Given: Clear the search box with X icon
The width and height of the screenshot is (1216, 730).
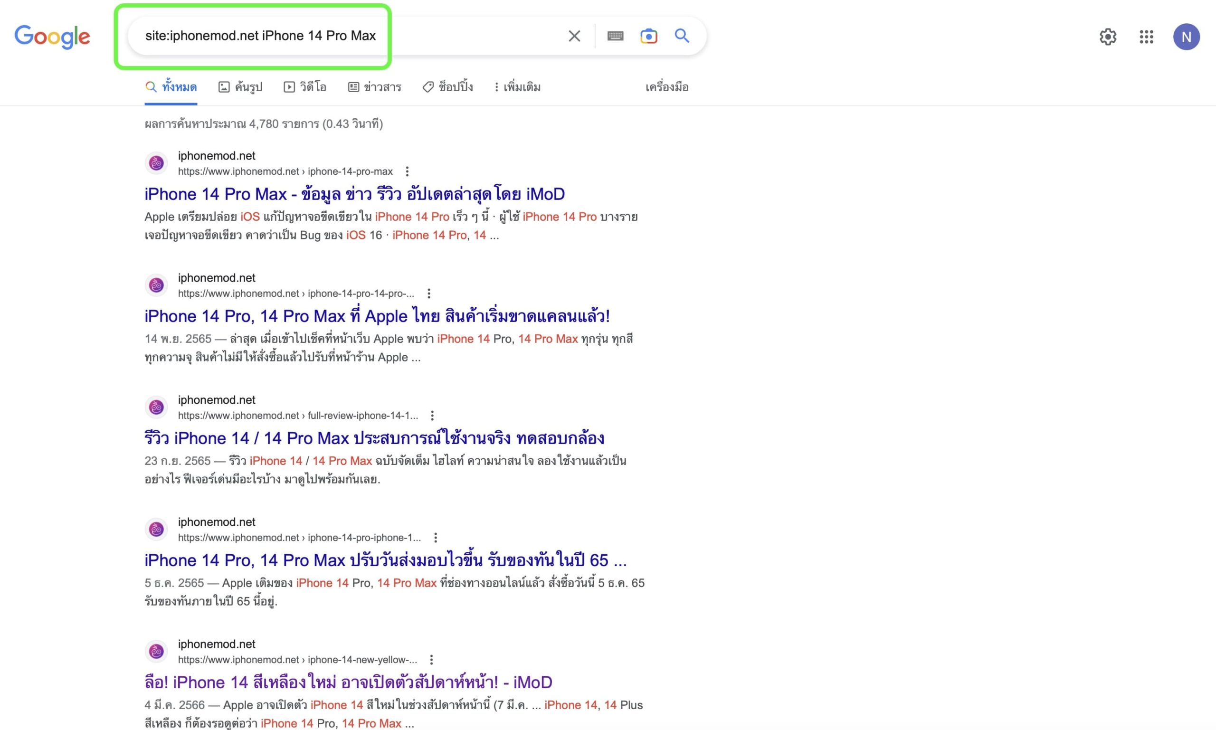Looking at the screenshot, I should (574, 36).
